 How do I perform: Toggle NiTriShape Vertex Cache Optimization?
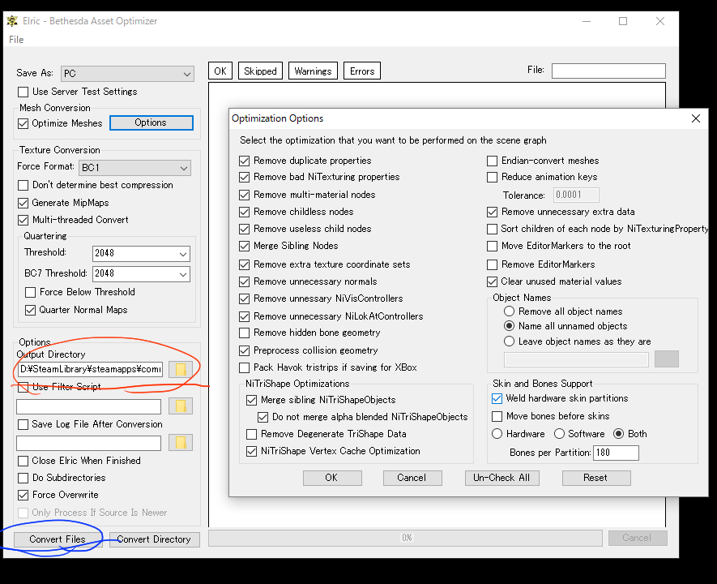point(252,451)
